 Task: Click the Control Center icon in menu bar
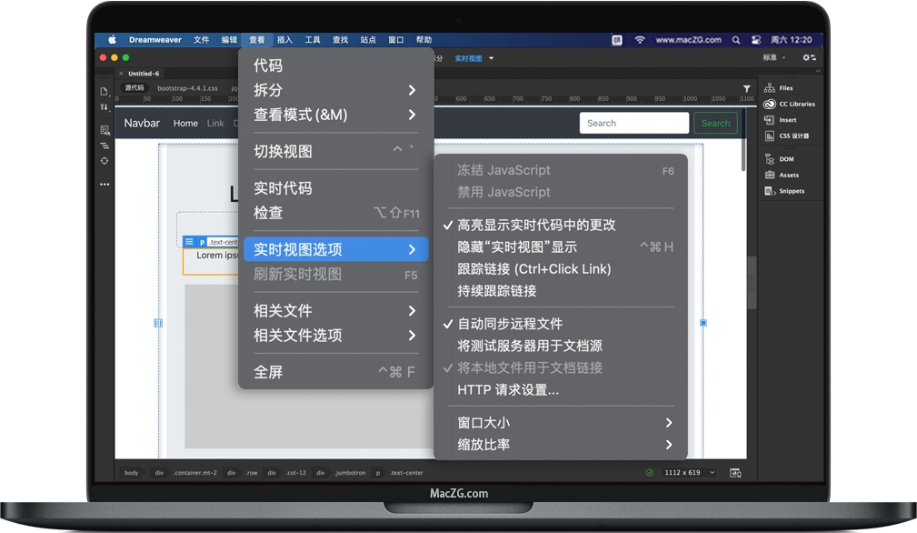tap(756, 40)
